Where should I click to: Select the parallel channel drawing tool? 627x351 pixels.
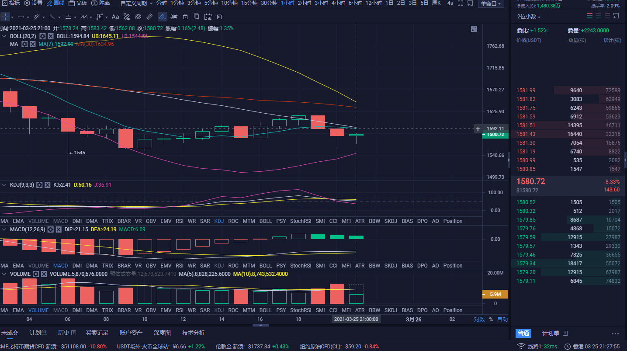tap(36, 17)
